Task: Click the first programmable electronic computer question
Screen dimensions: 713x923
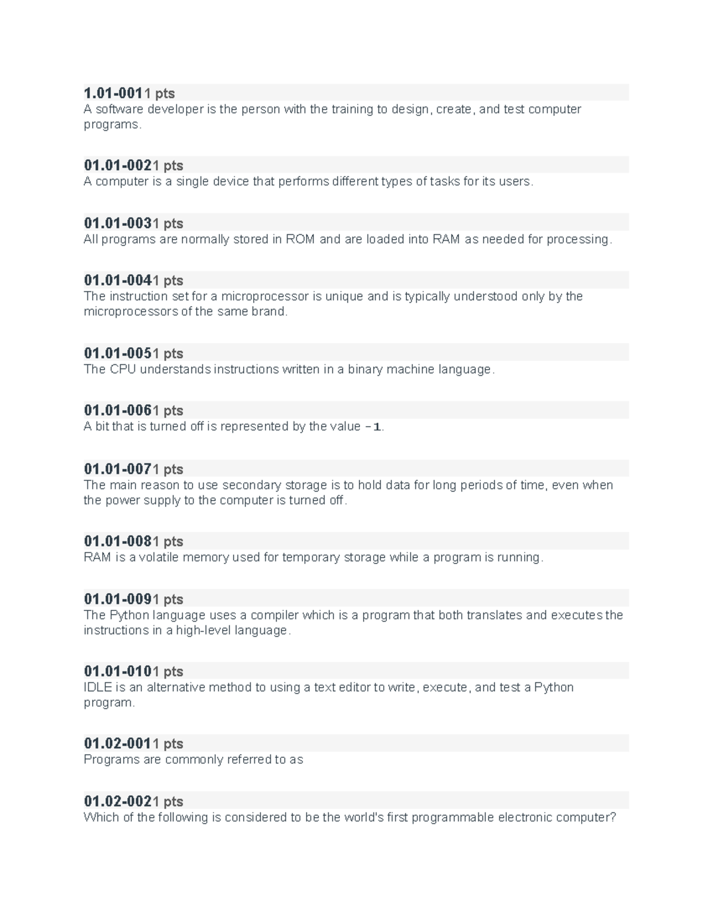Action: coord(350,817)
